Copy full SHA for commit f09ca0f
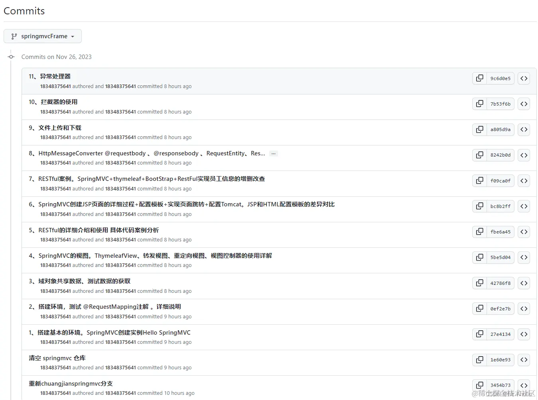538x400 pixels. click(480, 181)
